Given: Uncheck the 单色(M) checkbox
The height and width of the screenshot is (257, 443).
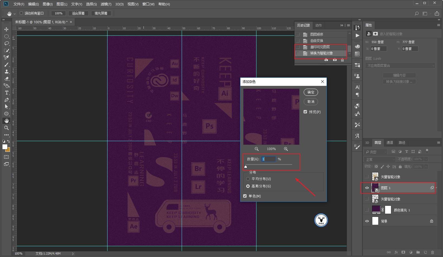Looking at the screenshot, I should point(245,196).
